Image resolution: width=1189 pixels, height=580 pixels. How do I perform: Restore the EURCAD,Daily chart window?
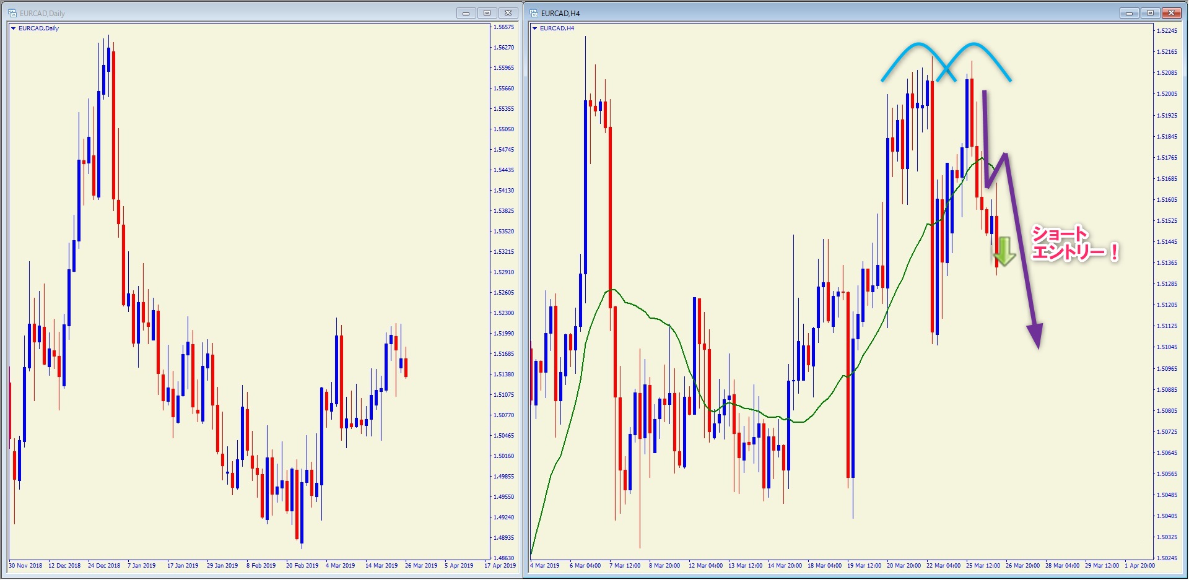click(x=487, y=13)
